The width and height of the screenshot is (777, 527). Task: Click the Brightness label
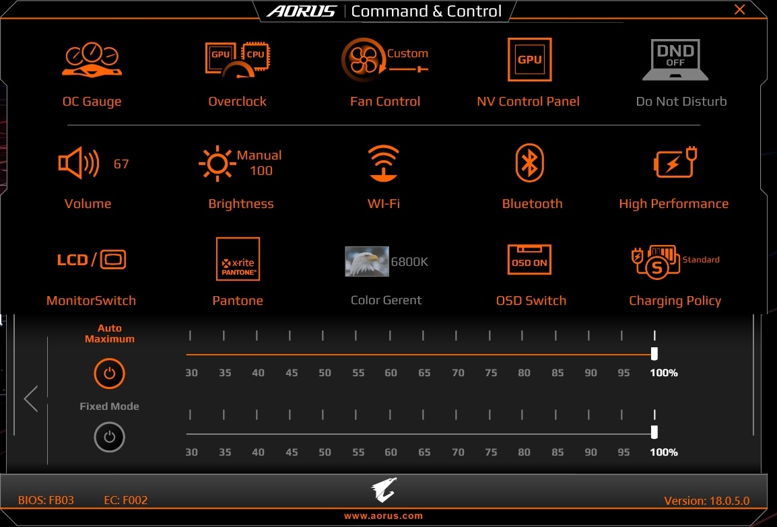point(241,204)
